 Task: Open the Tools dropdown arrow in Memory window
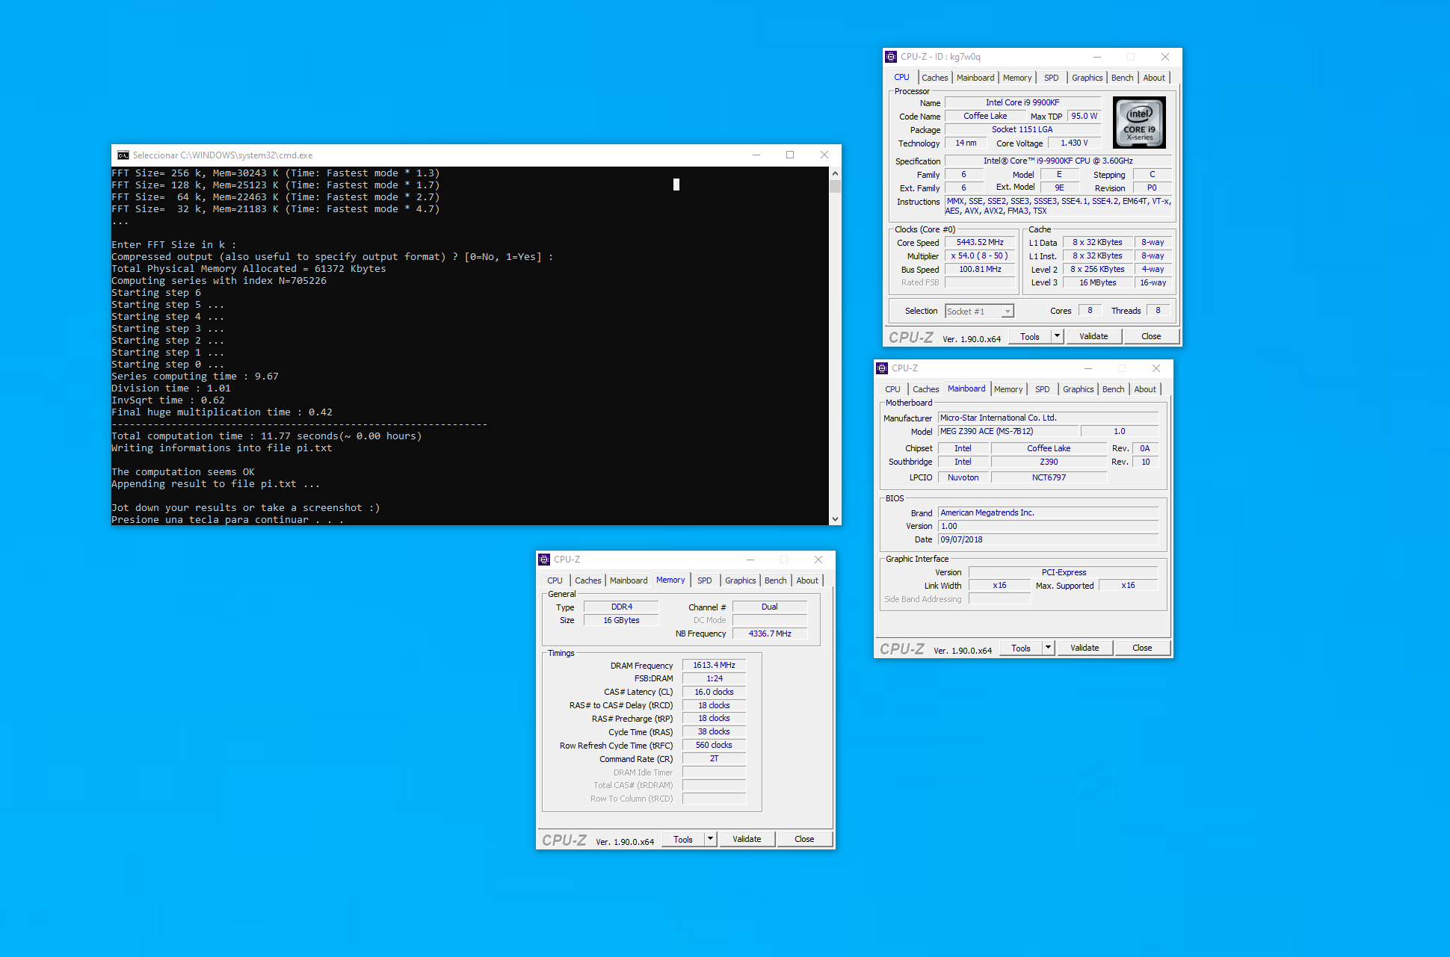[x=710, y=839]
